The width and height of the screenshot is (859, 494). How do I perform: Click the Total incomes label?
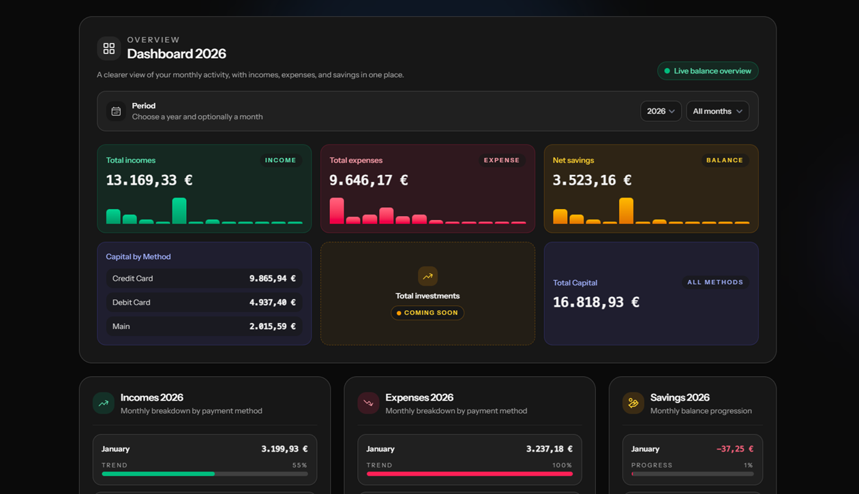[x=131, y=160]
